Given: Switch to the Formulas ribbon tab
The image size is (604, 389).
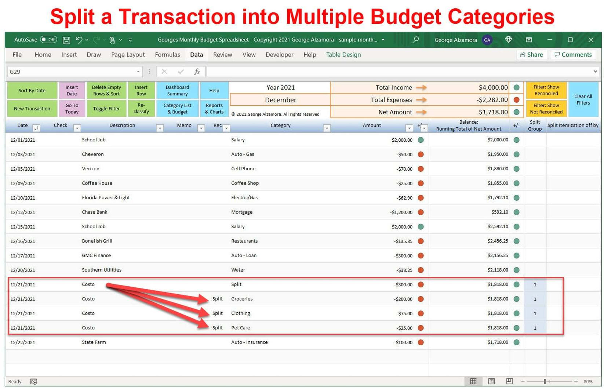Looking at the screenshot, I should (167, 54).
